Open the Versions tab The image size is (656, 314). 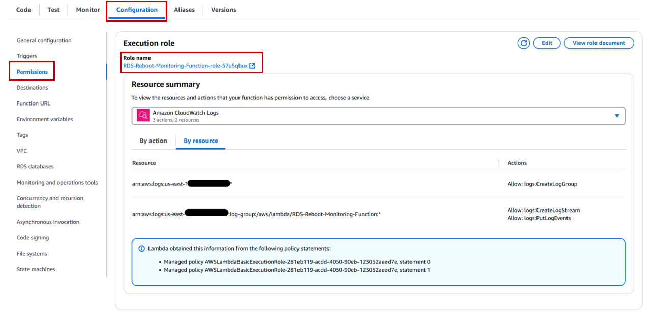[x=223, y=10]
